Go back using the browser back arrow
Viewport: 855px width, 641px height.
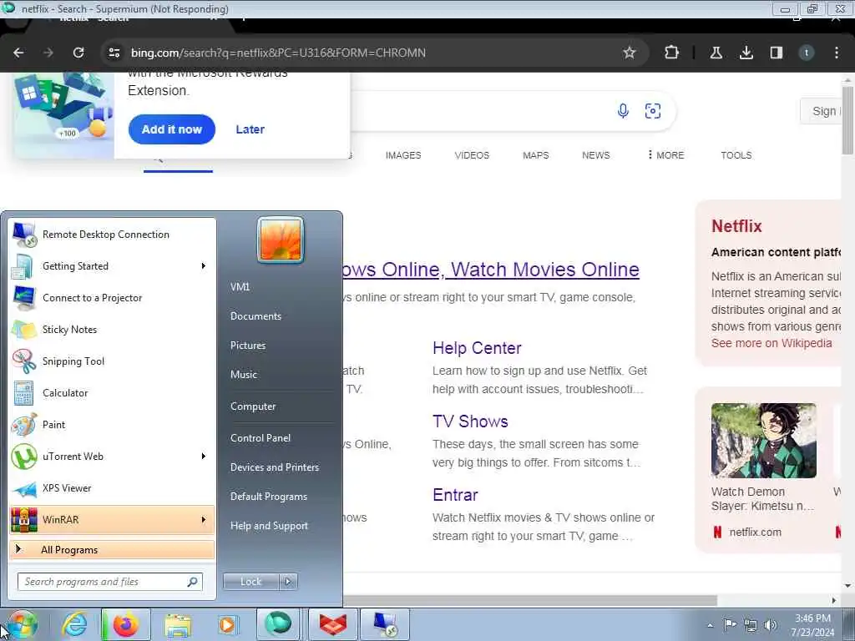point(18,53)
